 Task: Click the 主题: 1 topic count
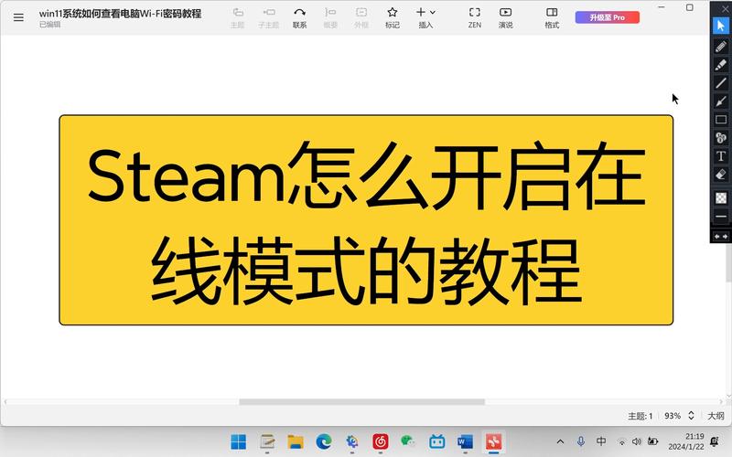(640, 416)
